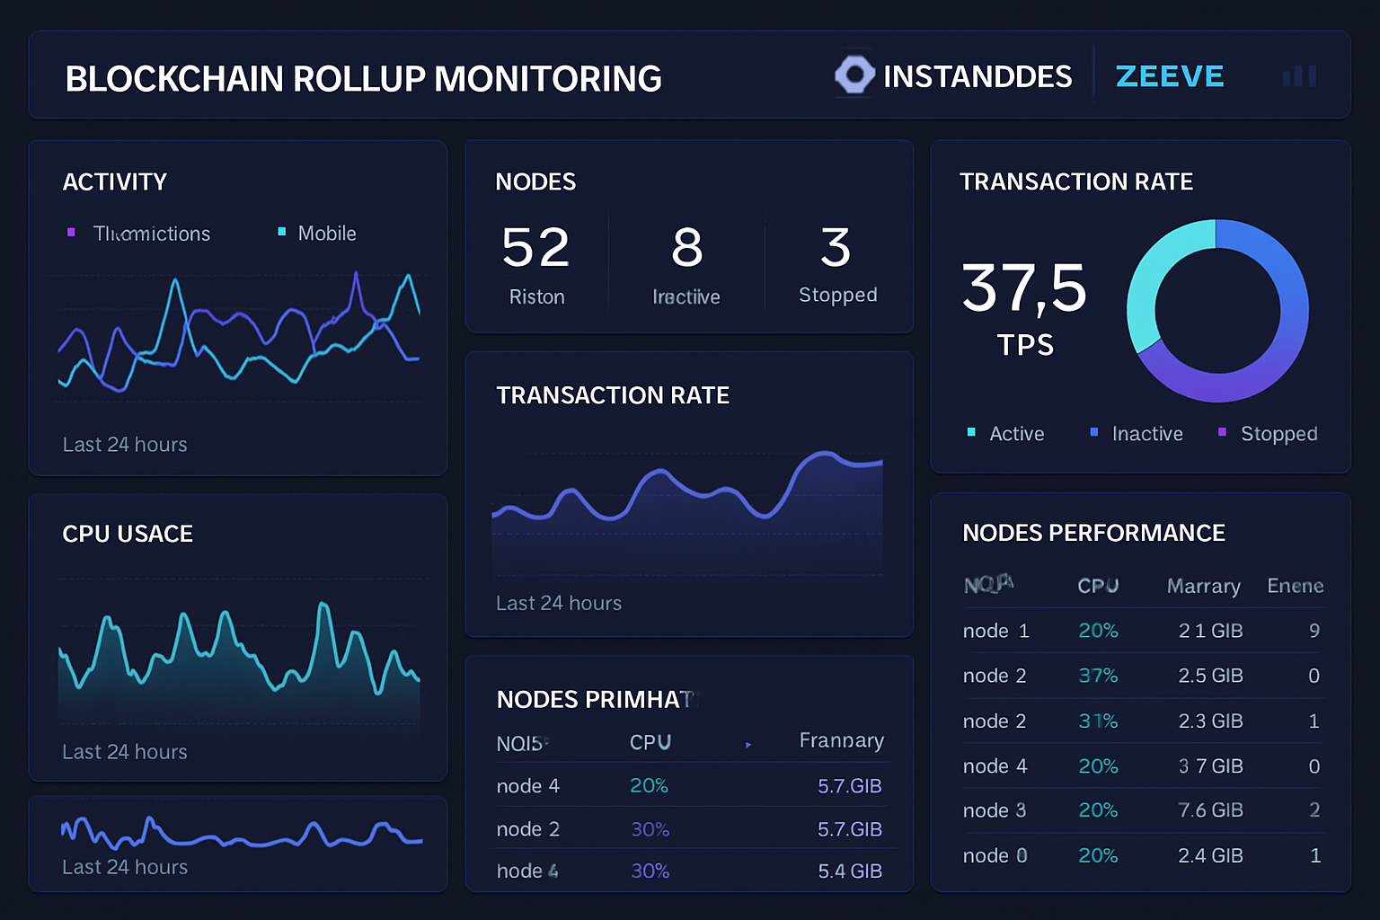Viewport: 1380px width, 920px height.
Task: Click the Active legend square under the donut
Action: [970, 432]
